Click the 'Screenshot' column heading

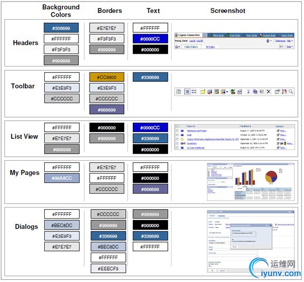point(228,11)
